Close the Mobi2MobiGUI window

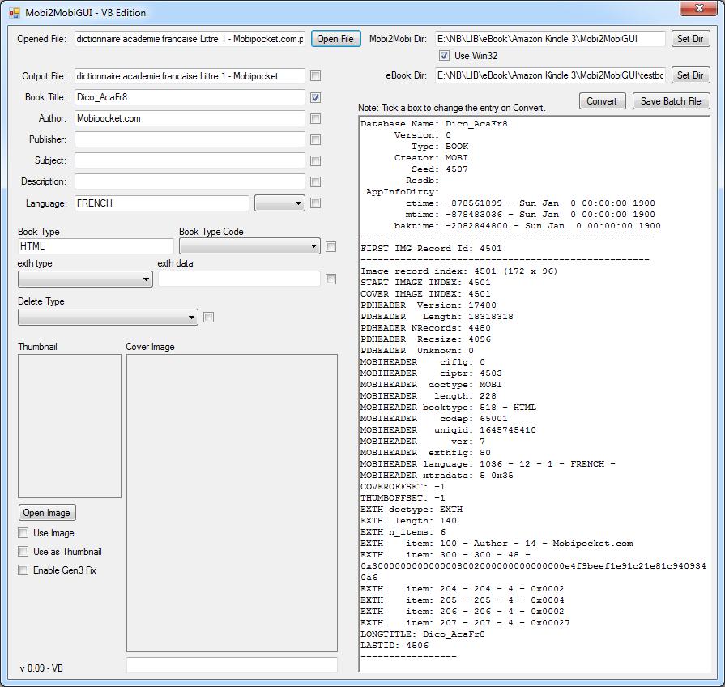click(698, 8)
